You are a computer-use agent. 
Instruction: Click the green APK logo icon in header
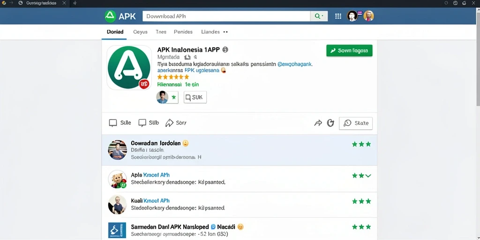click(110, 16)
